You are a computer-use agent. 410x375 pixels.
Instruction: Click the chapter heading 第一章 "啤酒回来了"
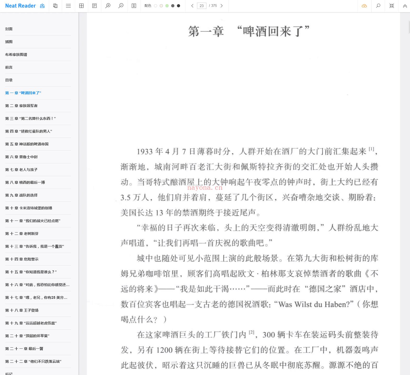pyautogui.click(x=249, y=31)
